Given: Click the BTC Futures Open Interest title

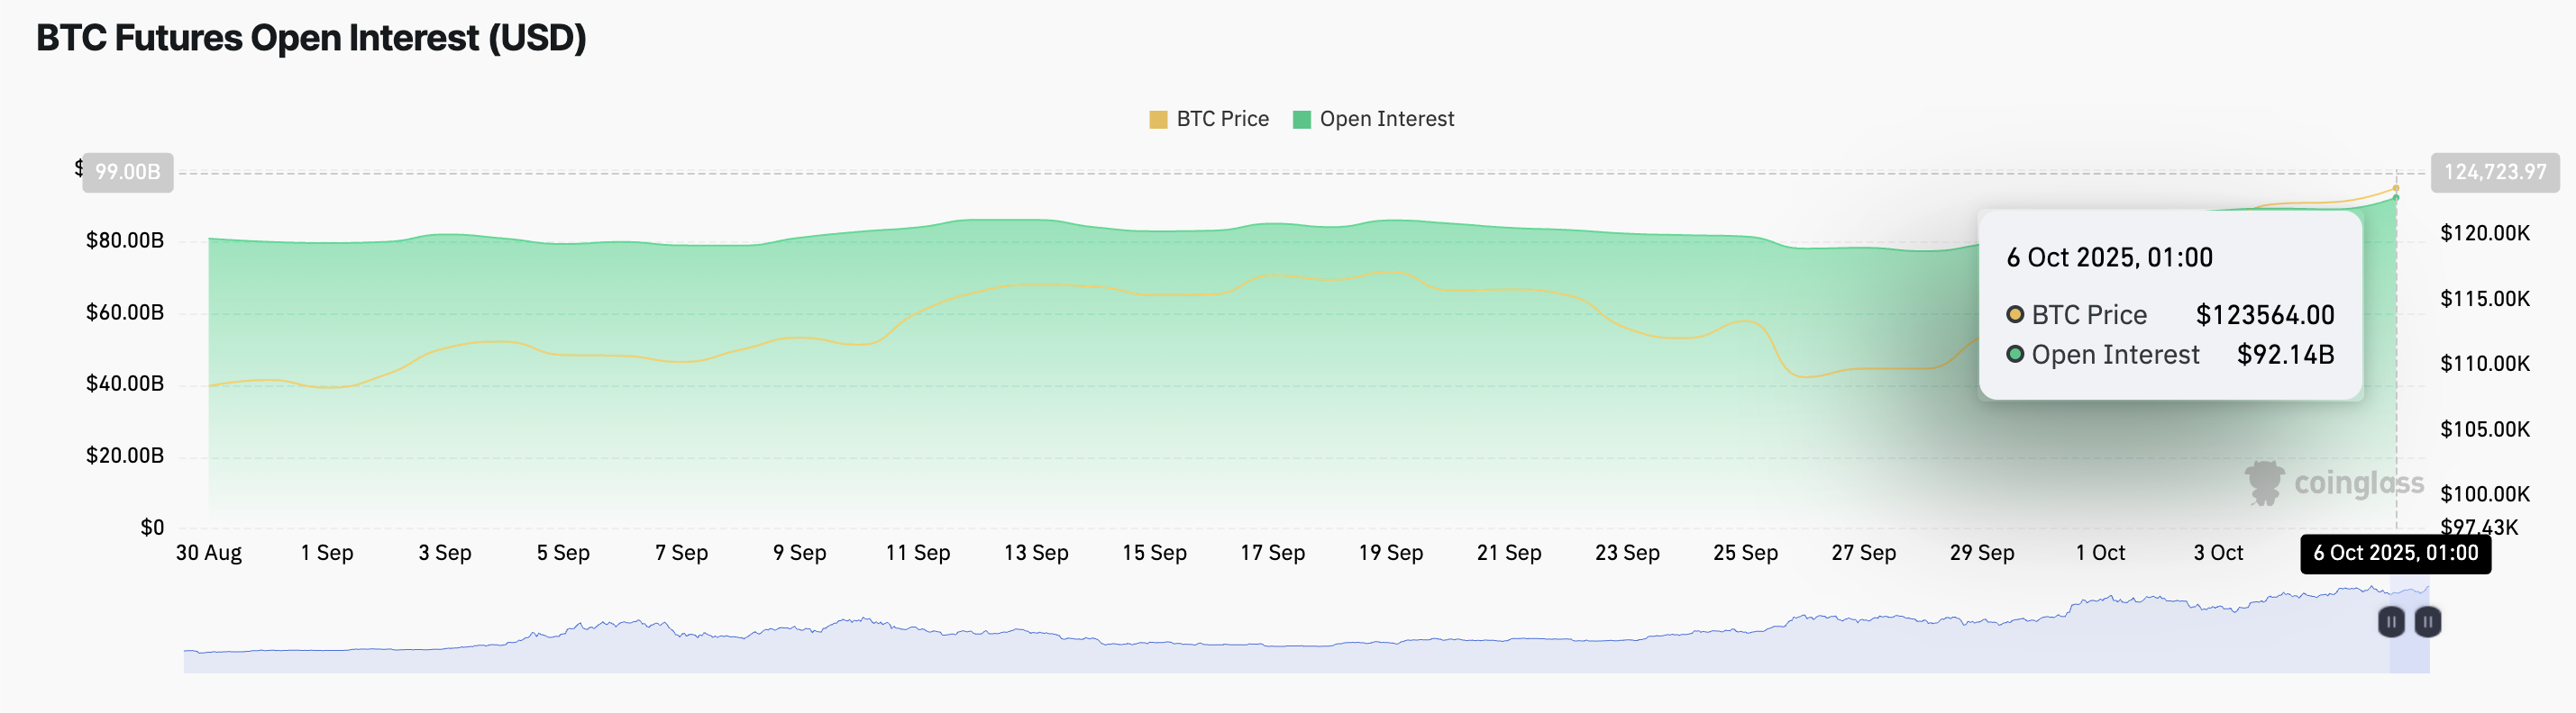Looking at the screenshot, I should pos(311,38).
